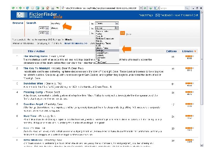
Task: Choose Settings from the index list
Action: pyautogui.click(x=107, y=50)
